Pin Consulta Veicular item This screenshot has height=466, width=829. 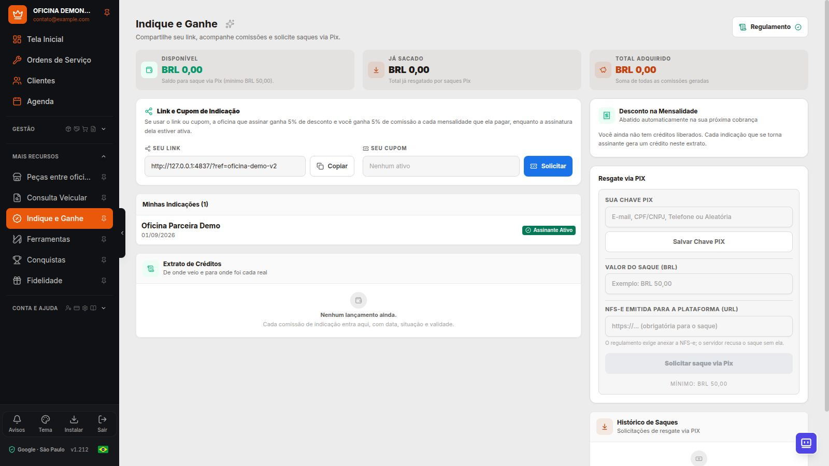point(104,198)
